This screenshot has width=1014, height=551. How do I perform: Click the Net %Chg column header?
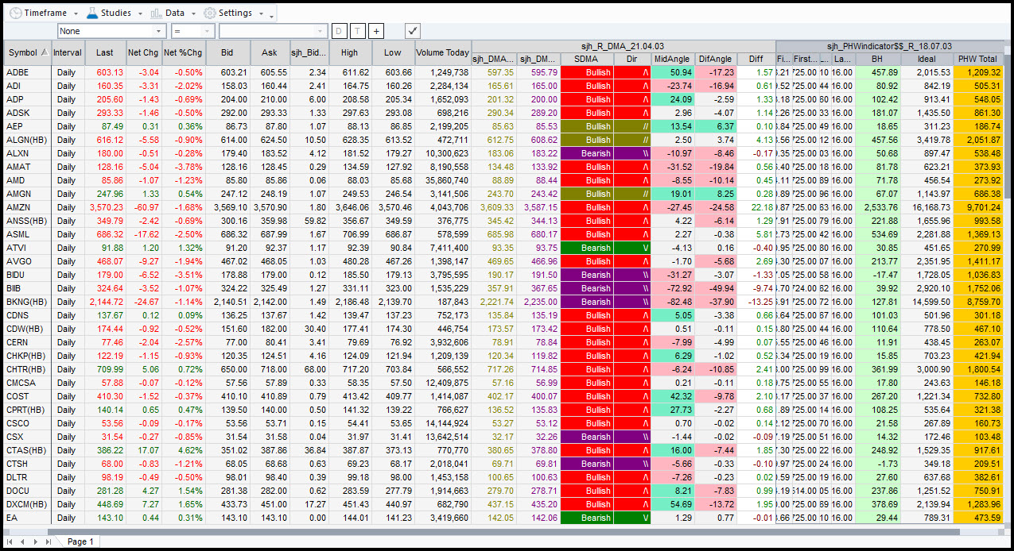click(x=183, y=52)
